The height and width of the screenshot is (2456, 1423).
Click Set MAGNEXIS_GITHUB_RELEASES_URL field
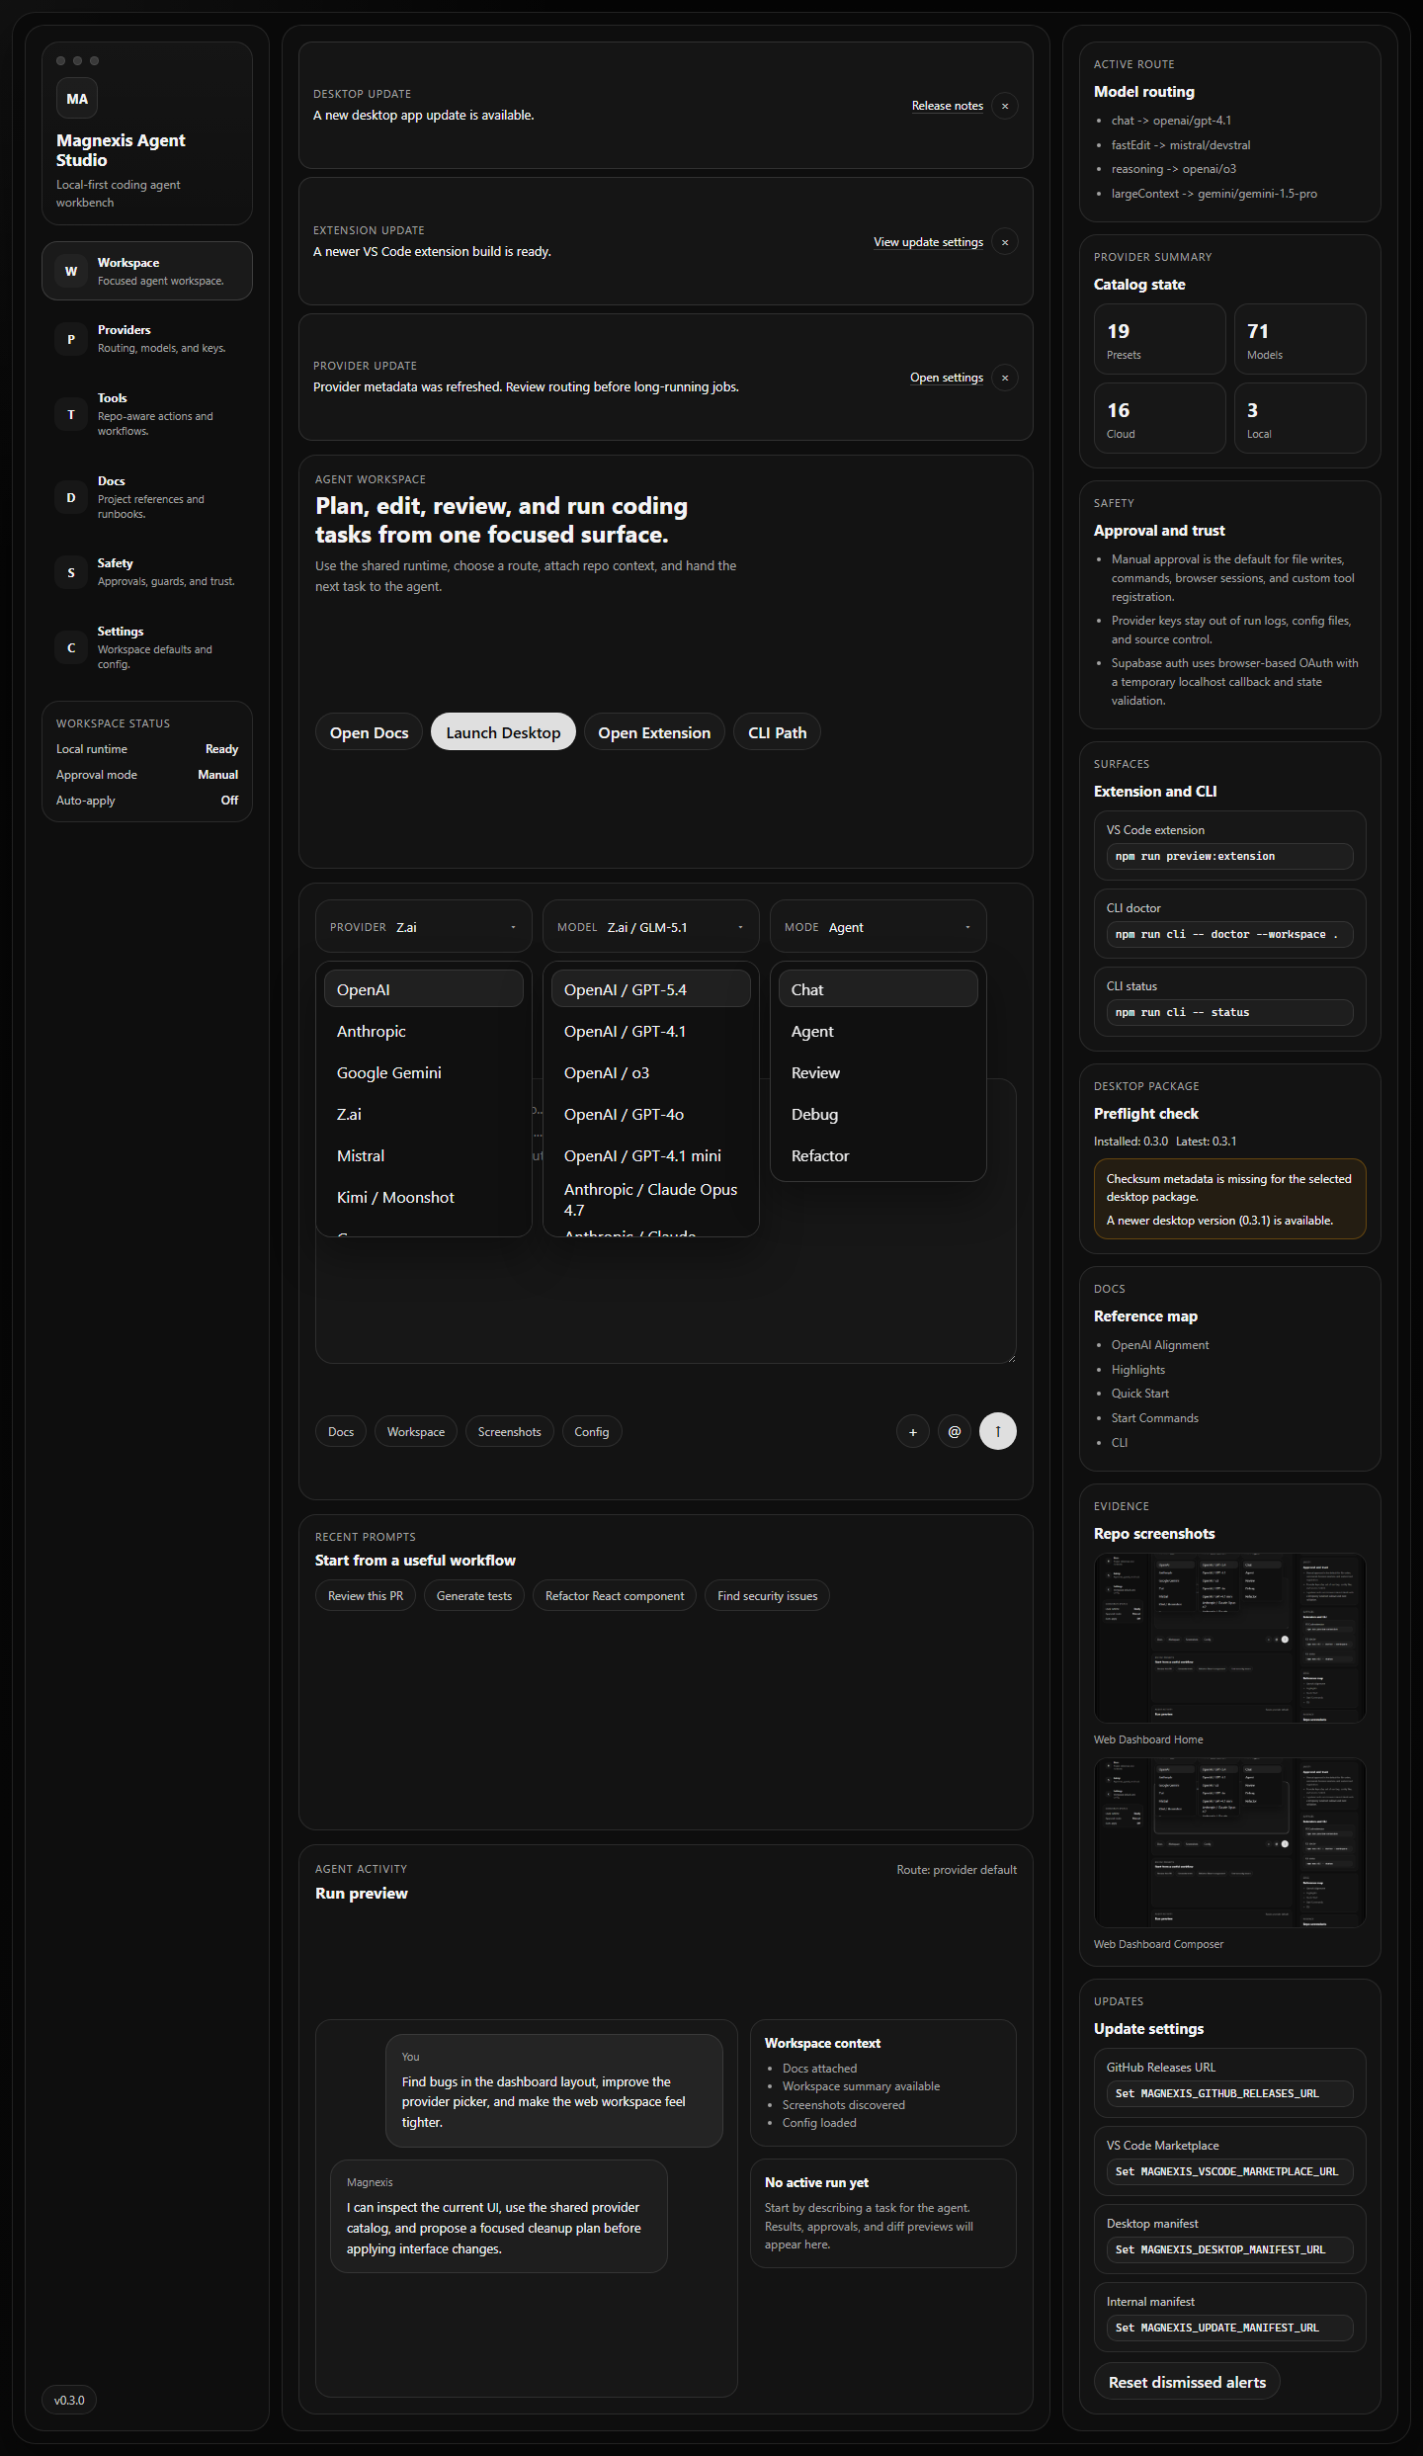coord(1230,2093)
